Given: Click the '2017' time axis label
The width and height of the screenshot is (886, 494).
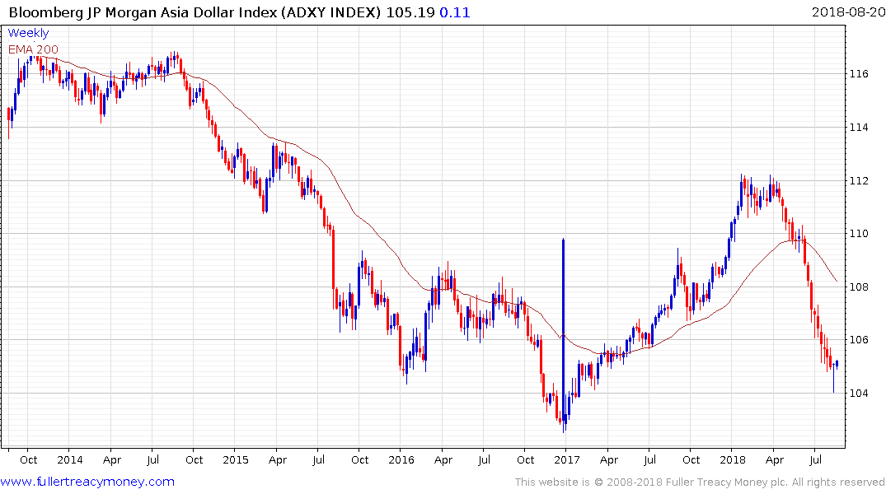Looking at the screenshot, I should point(567,459).
